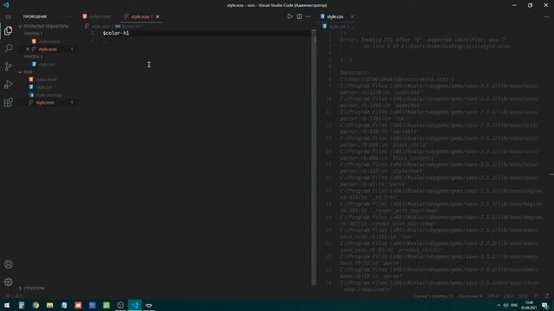
Task: Select style.scss in Open Editors Group 1
Action: (48, 49)
